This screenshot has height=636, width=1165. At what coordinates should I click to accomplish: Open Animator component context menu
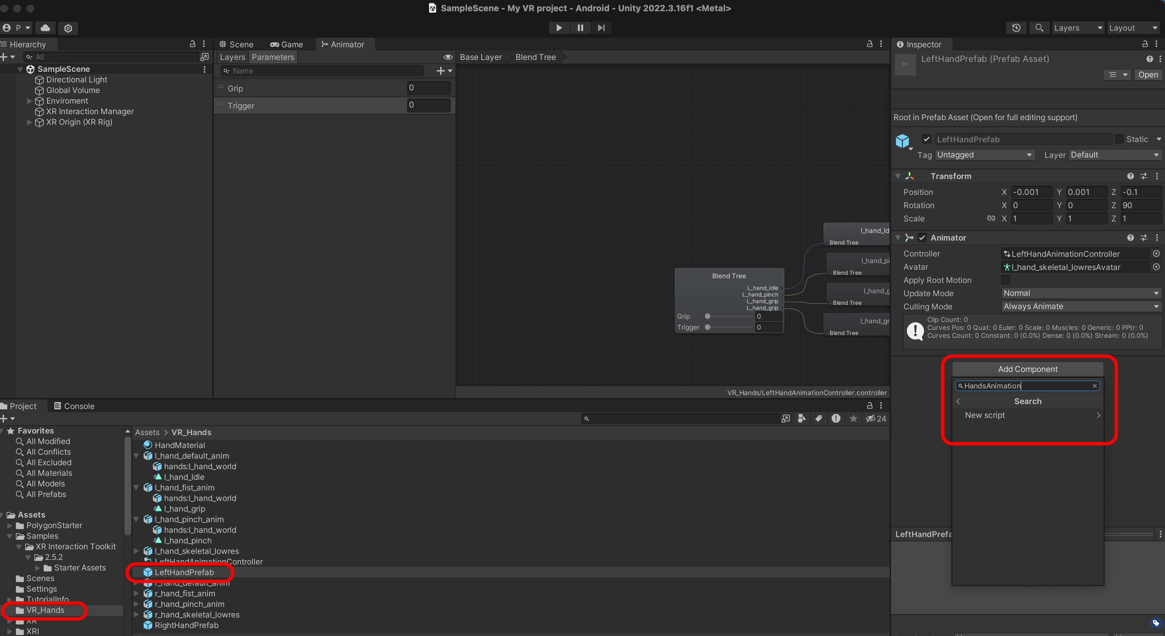1157,238
